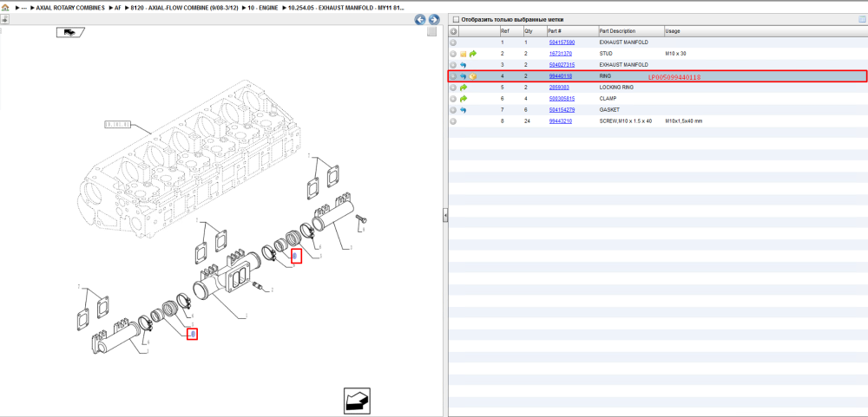This screenshot has width=868, height=417.
Task: Open '---' breadcrumb level
Action: point(23,8)
